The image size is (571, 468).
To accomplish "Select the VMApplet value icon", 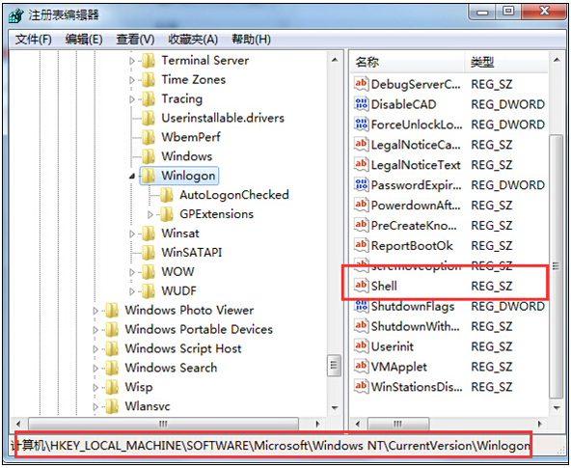I will tap(361, 366).
